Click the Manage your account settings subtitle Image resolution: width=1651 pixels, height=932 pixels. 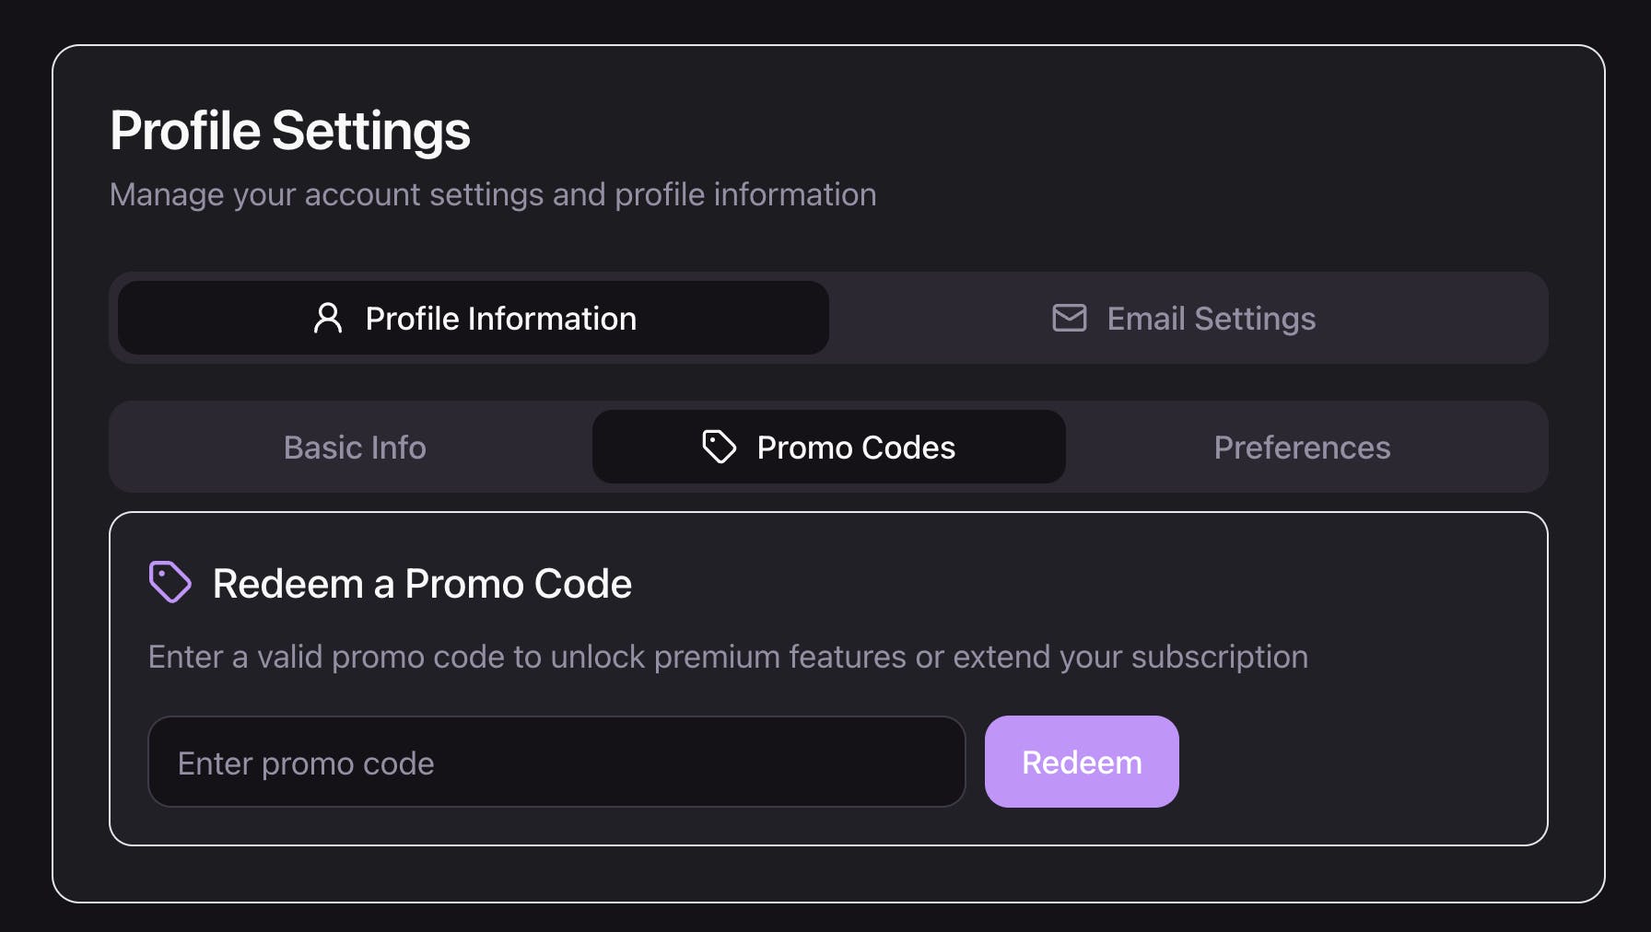point(493,194)
